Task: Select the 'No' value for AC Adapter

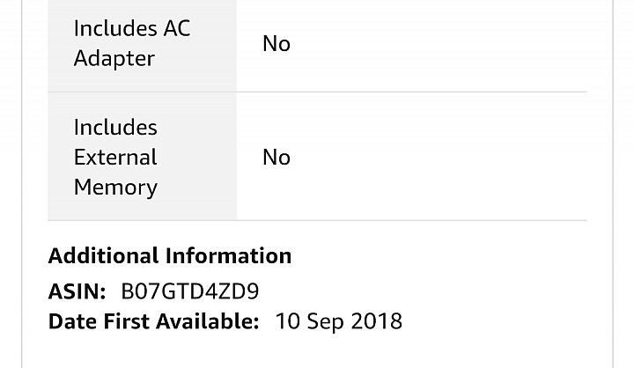Action: tap(276, 44)
